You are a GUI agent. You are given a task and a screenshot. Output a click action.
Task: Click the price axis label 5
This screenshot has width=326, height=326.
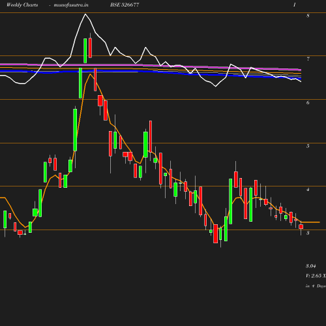click(308, 146)
